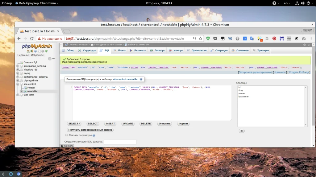Reload the page in Chromium
The image size is (316, 177).
point(32,39)
